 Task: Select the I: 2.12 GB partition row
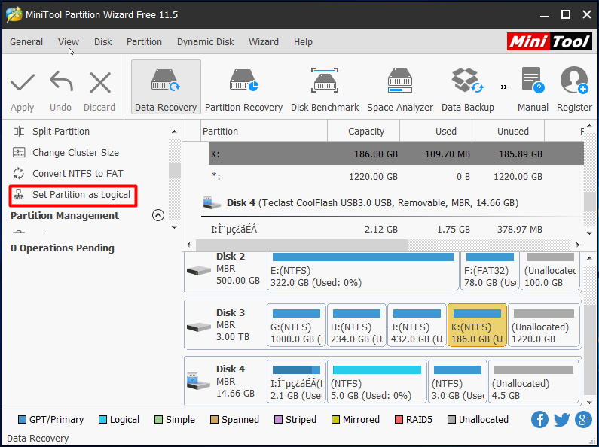(x=396, y=230)
